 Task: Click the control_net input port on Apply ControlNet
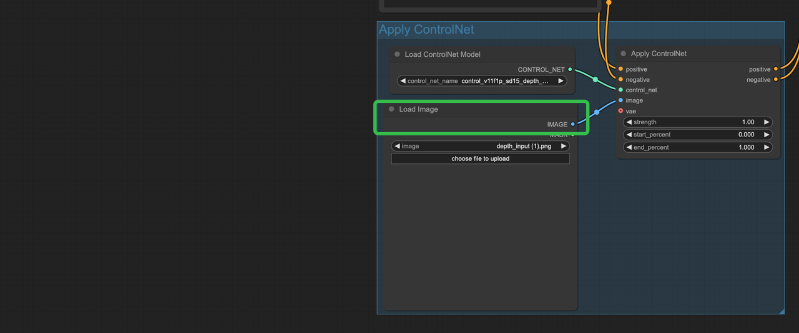pos(620,90)
